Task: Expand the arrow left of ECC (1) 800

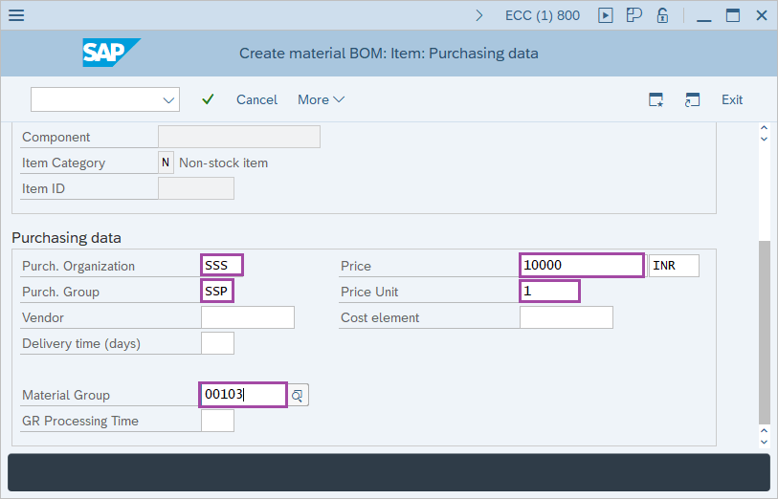Action: coord(479,15)
